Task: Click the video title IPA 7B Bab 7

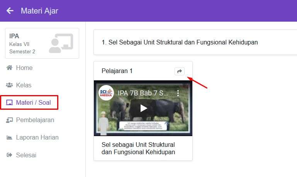Action: point(143,93)
